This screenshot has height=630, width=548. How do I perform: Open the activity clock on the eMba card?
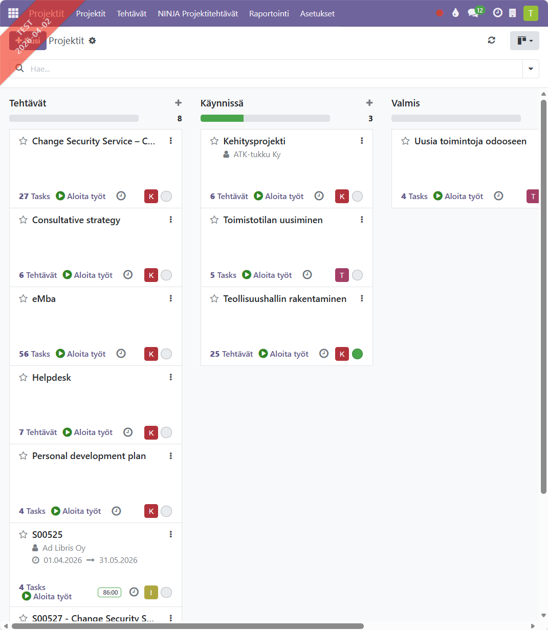(121, 354)
